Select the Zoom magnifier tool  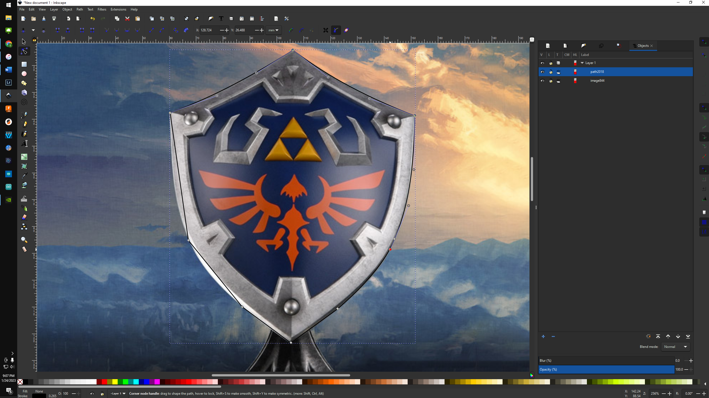[x=24, y=240]
